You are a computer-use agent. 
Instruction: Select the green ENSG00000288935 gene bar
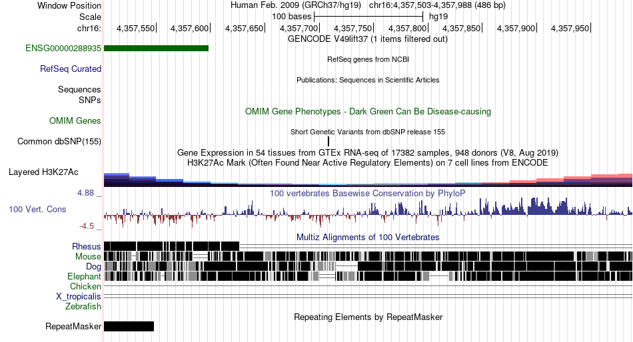point(156,49)
